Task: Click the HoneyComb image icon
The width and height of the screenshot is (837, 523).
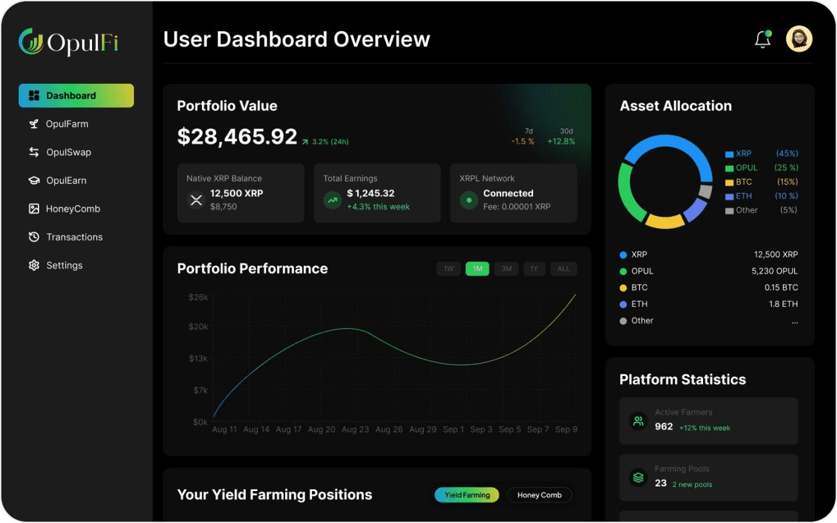Action: coord(34,209)
